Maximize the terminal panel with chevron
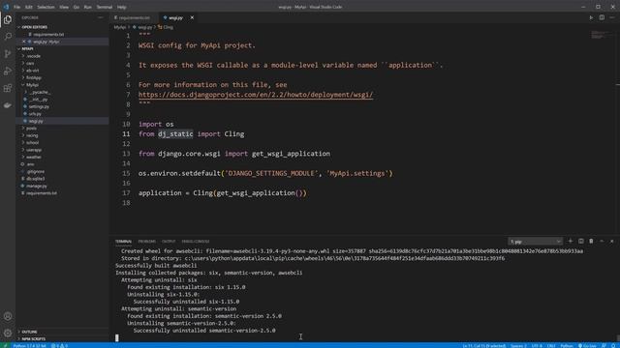Image resolution: width=620 pixels, height=348 pixels. click(602, 241)
